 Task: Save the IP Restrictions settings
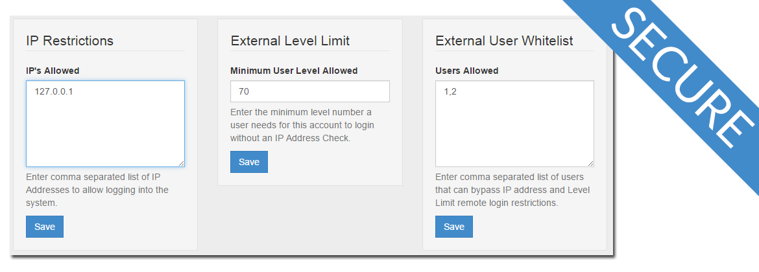[45, 227]
